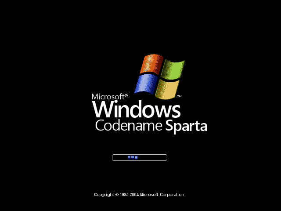281x211 pixels.
Task: Click the "Microsoft" text above Windows
Action: [110, 97]
